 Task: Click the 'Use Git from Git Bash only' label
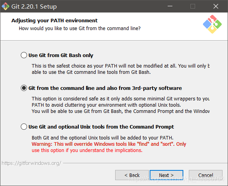point(61,55)
